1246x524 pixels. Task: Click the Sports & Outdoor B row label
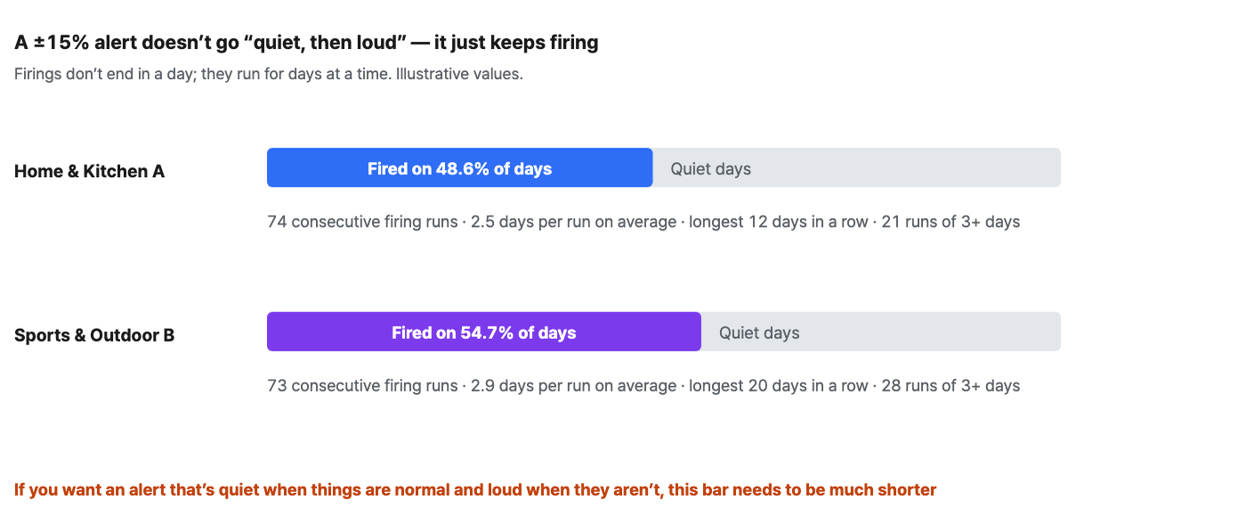pyautogui.click(x=94, y=335)
